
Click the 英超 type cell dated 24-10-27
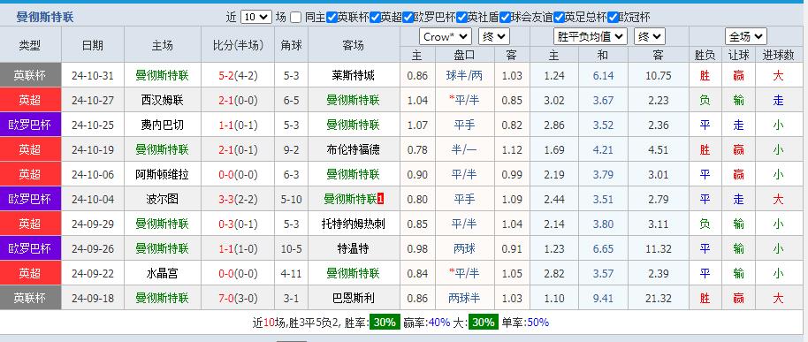pyautogui.click(x=30, y=101)
